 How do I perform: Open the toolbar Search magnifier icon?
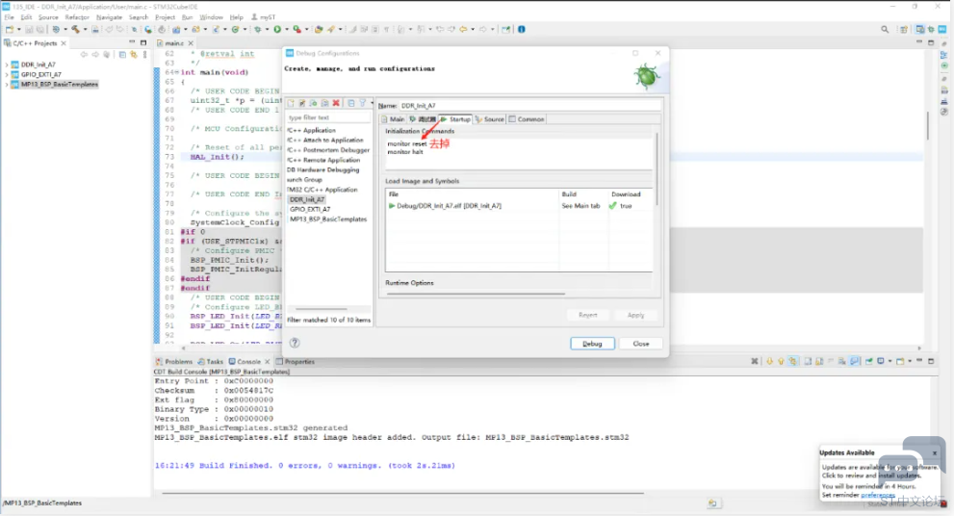click(x=885, y=29)
